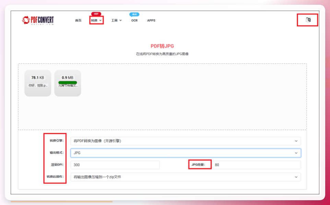This screenshot has width=330, height=205.
Task: Focus the JPG质量 field showing 80
Action: coord(256,165)
